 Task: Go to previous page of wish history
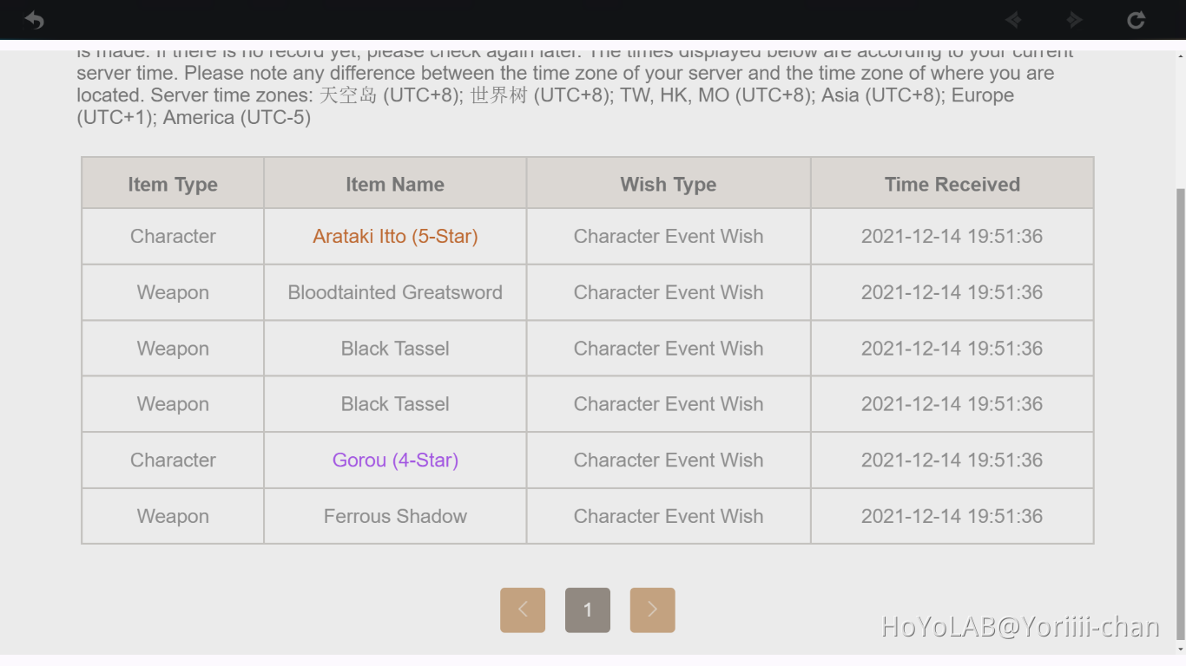[x=523, y=610]
